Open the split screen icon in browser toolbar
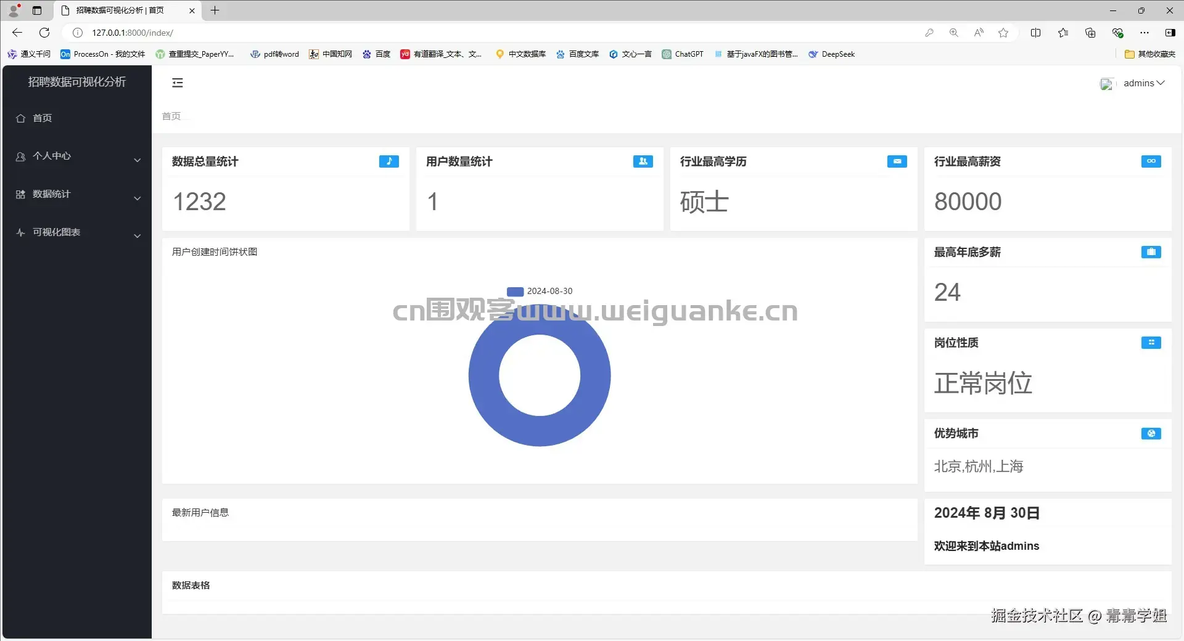Screen dimensions: 1184x641 (x=1035, y=33)
